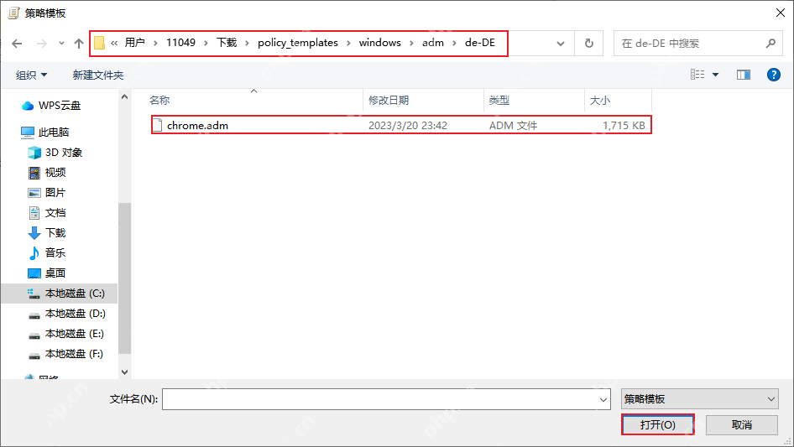Click 新建文件夹 button
This screenshot has height=447, width=794.
98,75
